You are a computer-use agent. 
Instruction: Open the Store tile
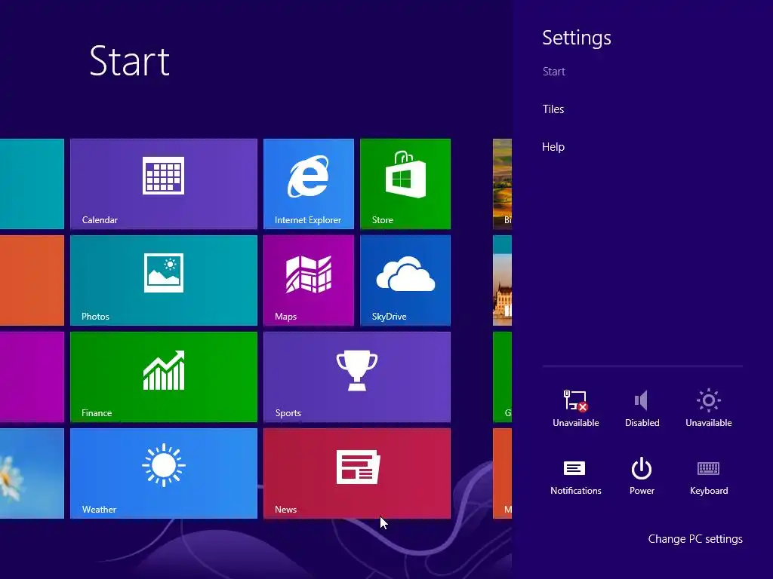click(x=405, y=184)
